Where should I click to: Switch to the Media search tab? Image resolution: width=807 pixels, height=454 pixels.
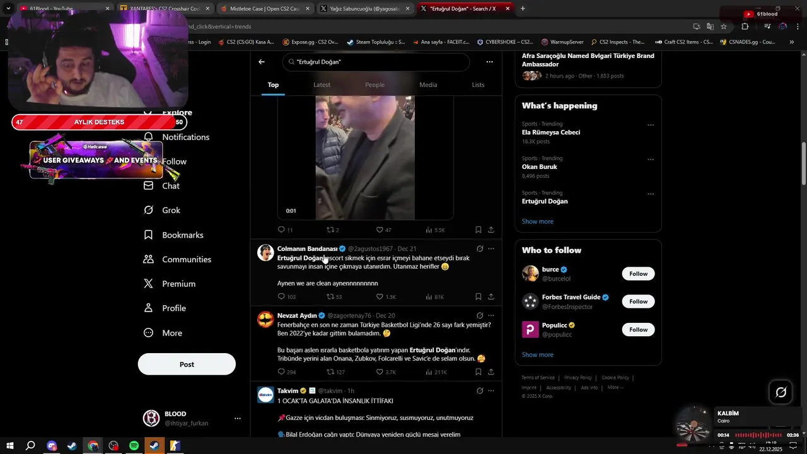coord(428,84)
